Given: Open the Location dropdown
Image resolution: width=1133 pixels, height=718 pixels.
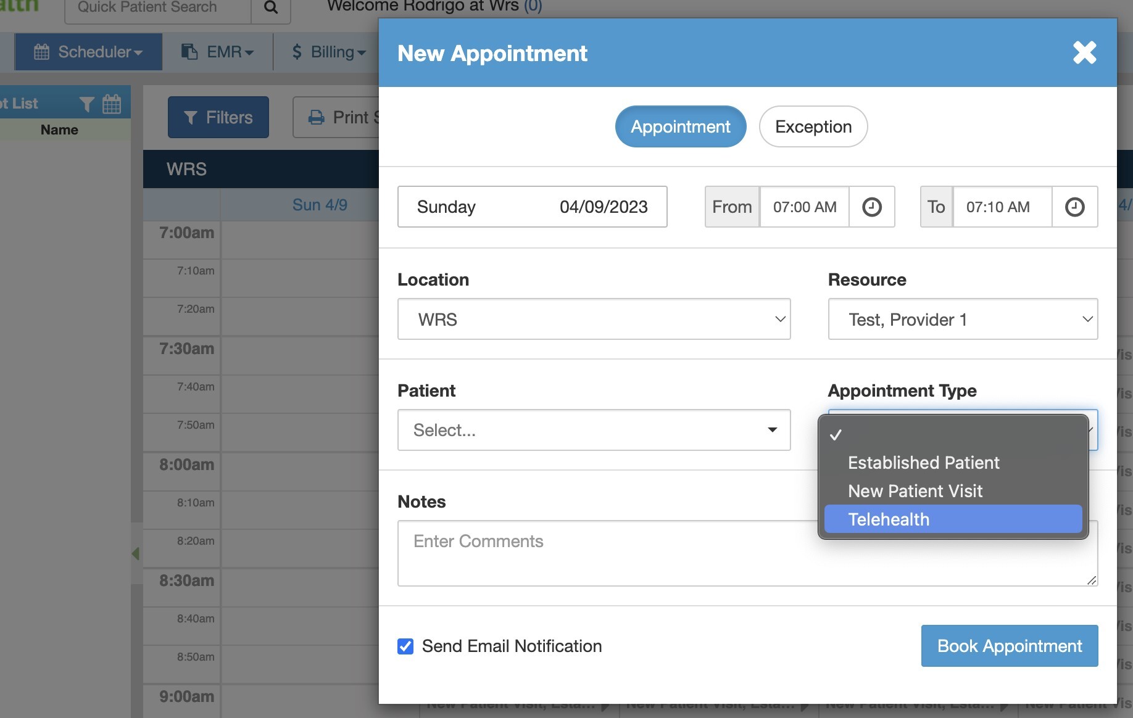Looking at the screenshot, I should (x=594, y=319).
